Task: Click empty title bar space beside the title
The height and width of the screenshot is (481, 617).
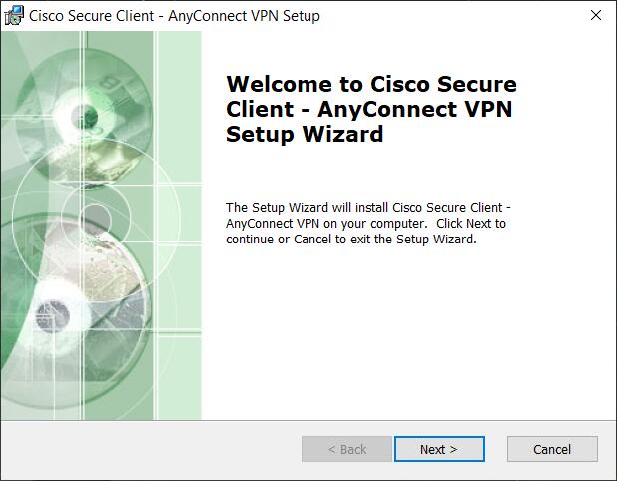Action: (449, 16)
